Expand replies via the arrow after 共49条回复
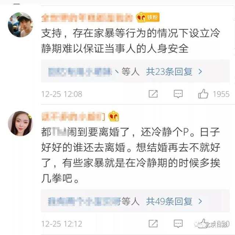The width and height of the screenshot is (235, 235). [x=200, y=201]
